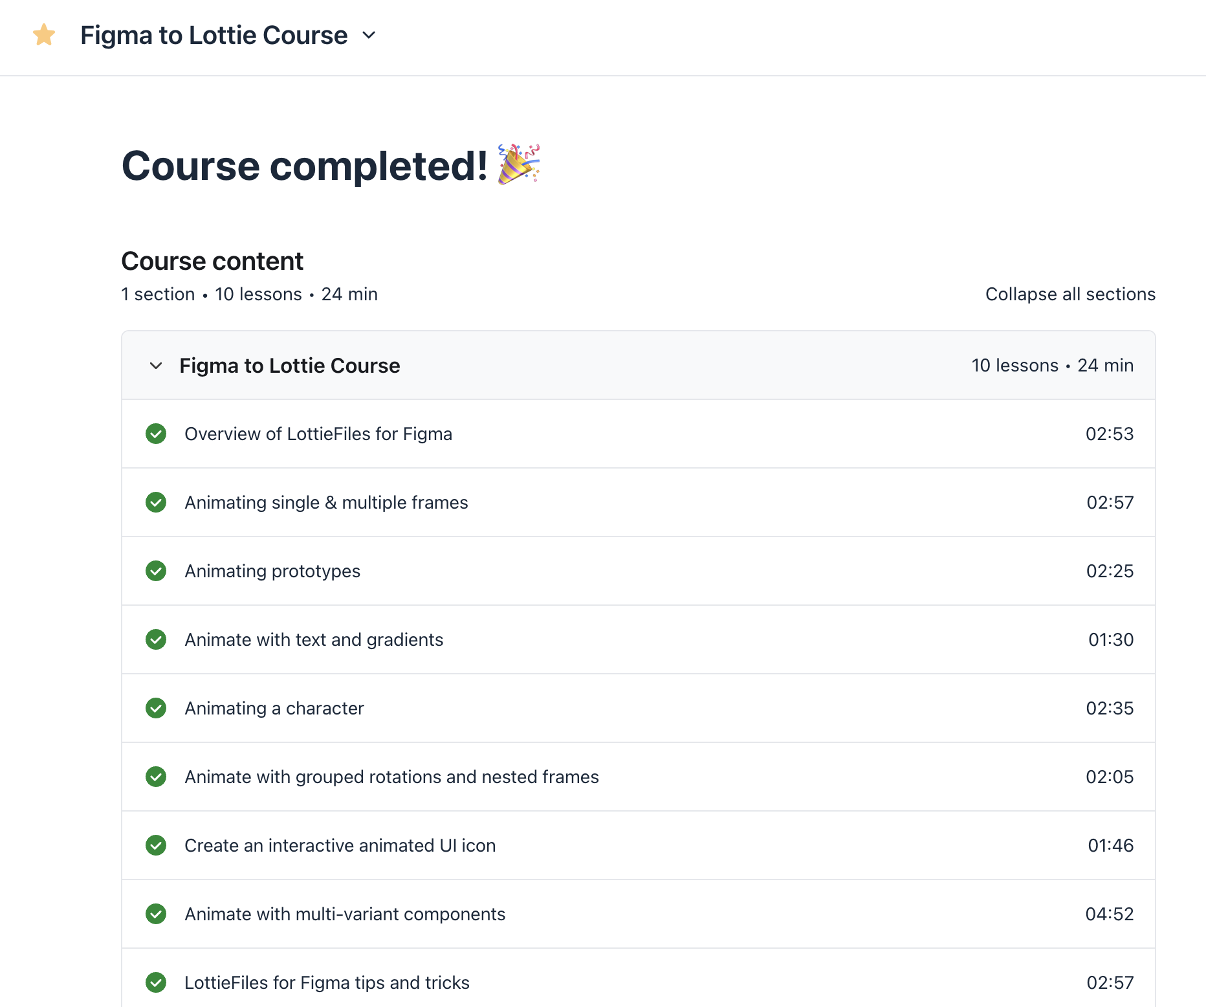Click the Figma to Lottie Course section heading
The width and height of the screenshot is (1206, 1007).
[290, 366]
